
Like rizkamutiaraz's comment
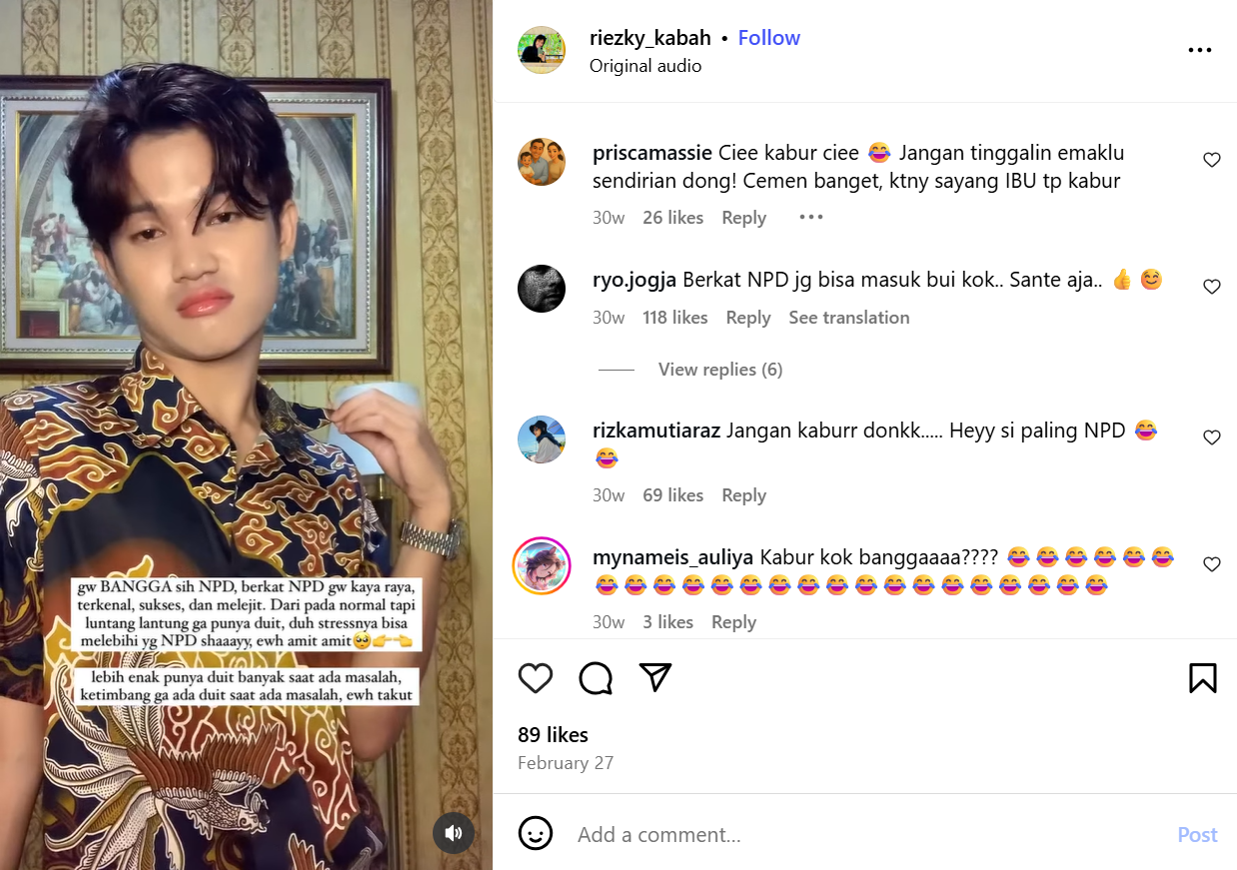(x=1212, y=437)
